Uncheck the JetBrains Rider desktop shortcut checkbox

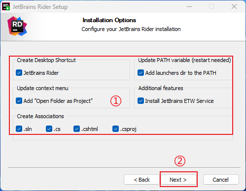coord(19,73)
